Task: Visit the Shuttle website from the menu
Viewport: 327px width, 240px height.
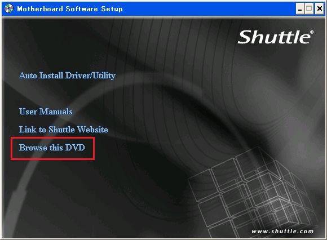Action: [x=63, y=130]
